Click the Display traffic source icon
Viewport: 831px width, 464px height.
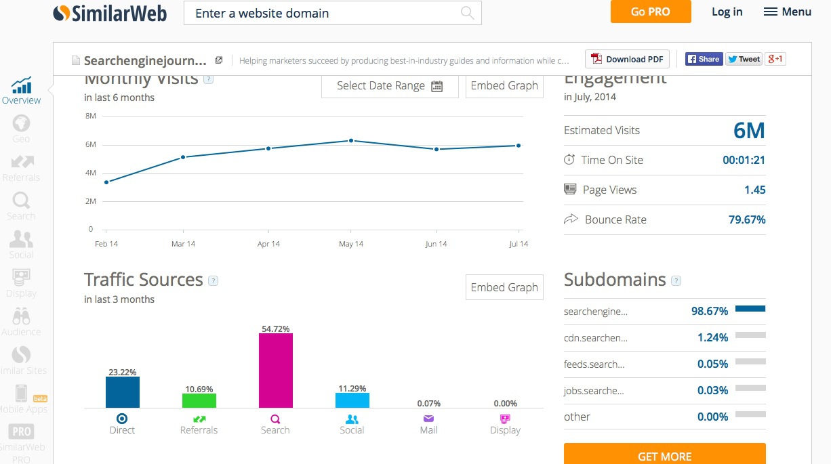pos(505,419)
